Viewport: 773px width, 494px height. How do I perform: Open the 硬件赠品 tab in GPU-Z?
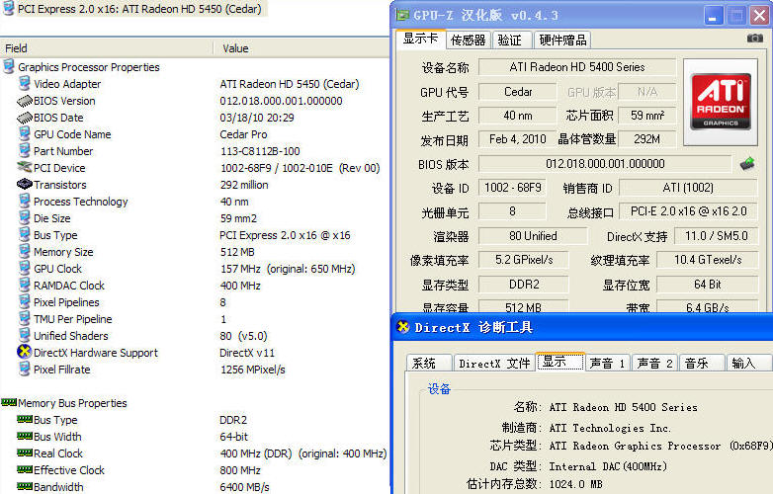563,41
